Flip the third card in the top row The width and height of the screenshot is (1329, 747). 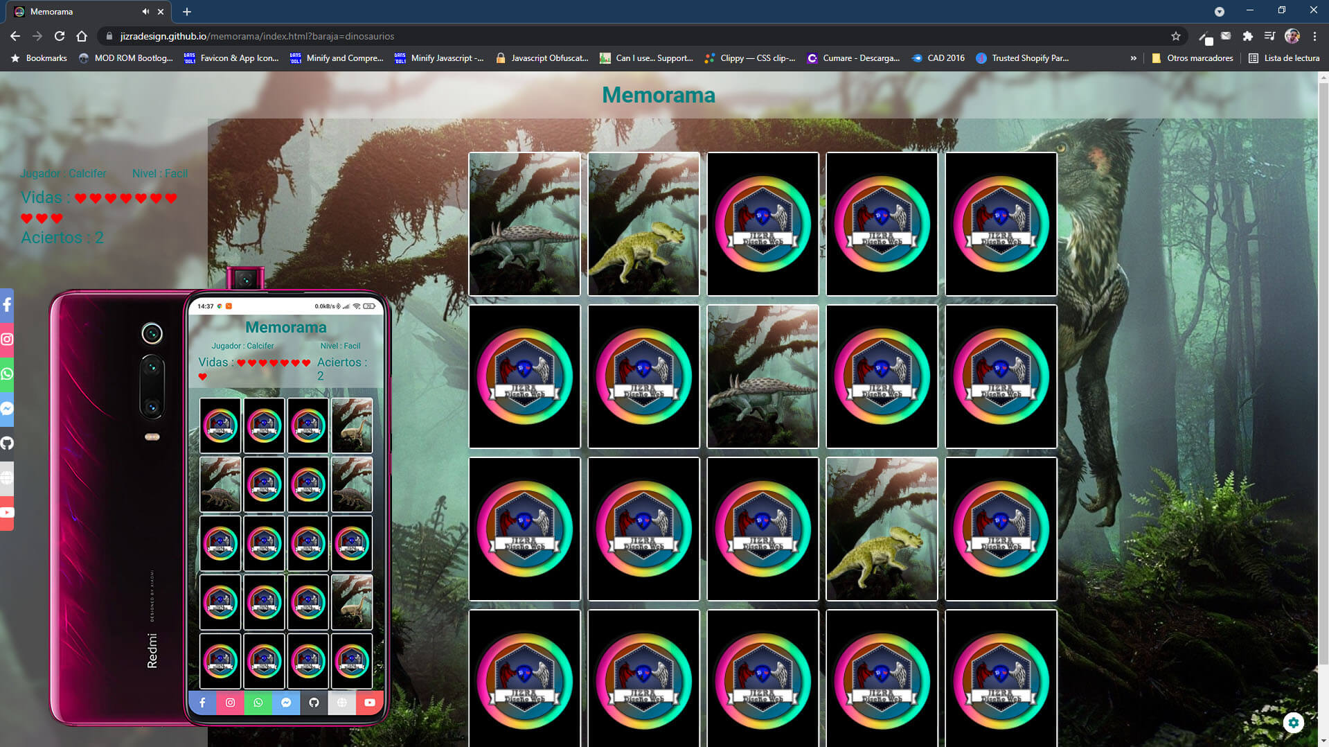(x=762, y=224)
